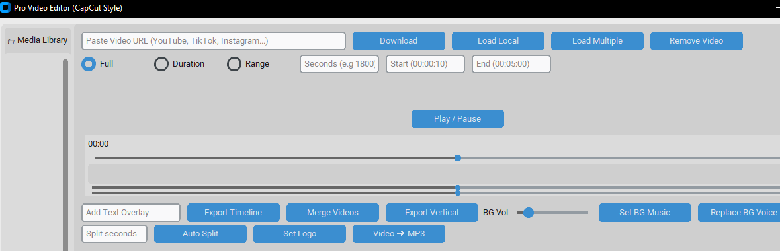Click the upper trim slider handle below timeline

458,188
